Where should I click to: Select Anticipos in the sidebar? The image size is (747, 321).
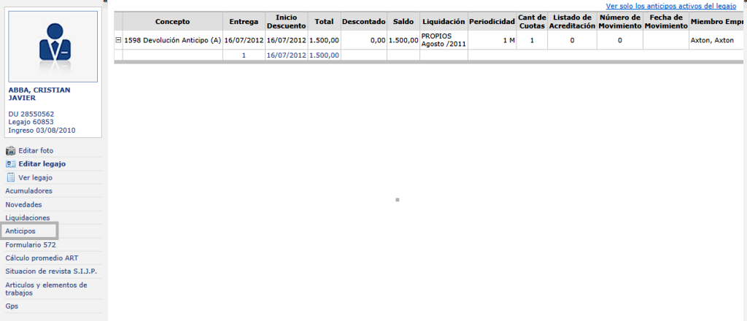[x=20, y=231]
